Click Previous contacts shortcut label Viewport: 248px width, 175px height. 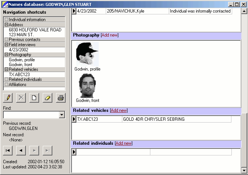coord(25,40)
